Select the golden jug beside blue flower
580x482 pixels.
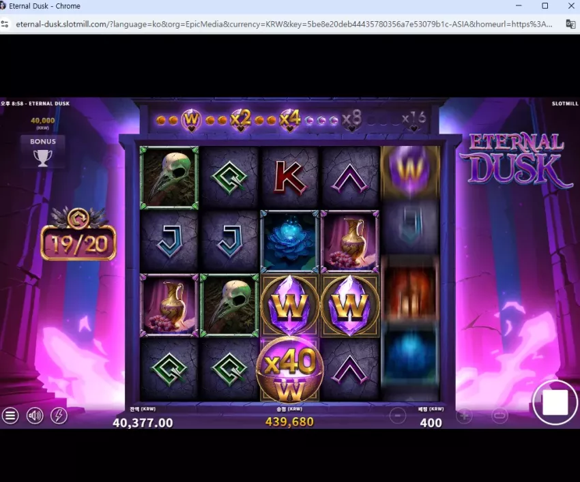350,241
